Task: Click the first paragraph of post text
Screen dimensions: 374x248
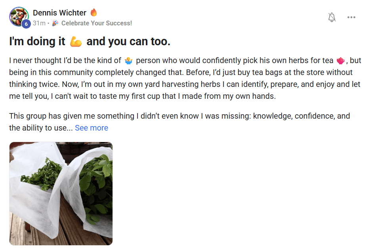Action: click(185, 78)
